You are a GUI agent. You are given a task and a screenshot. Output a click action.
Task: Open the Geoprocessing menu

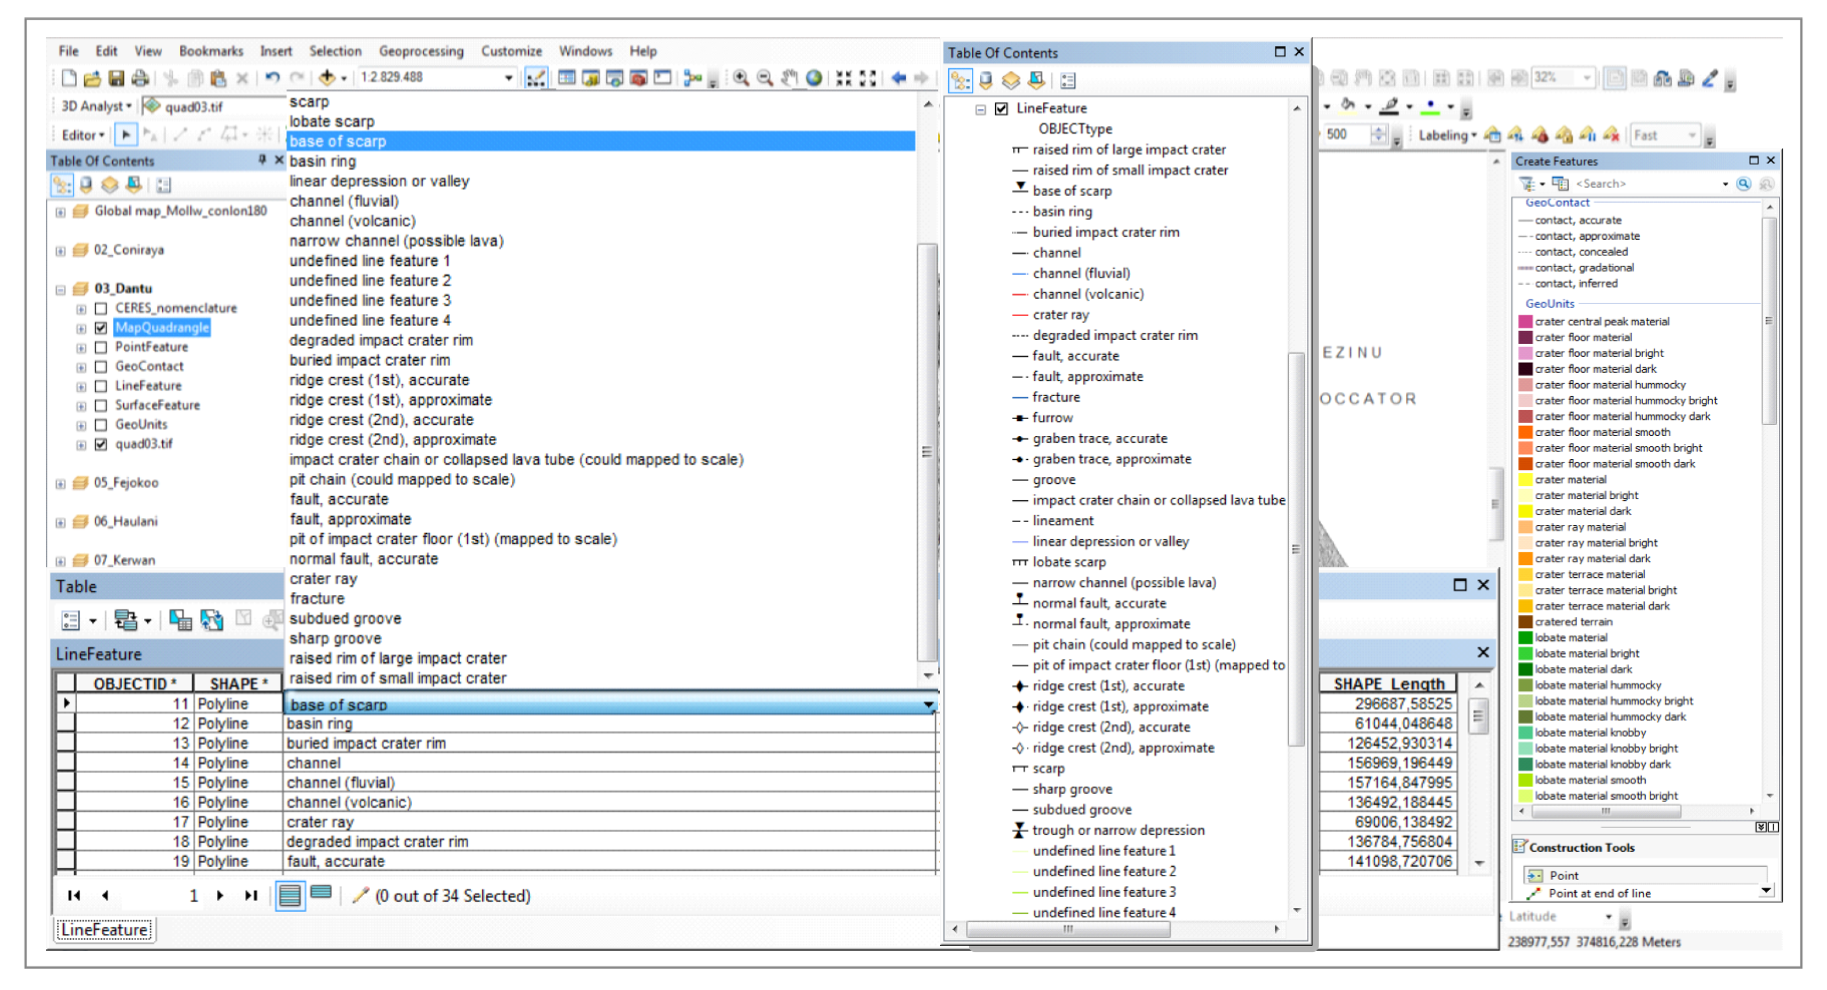coord(421,51)
